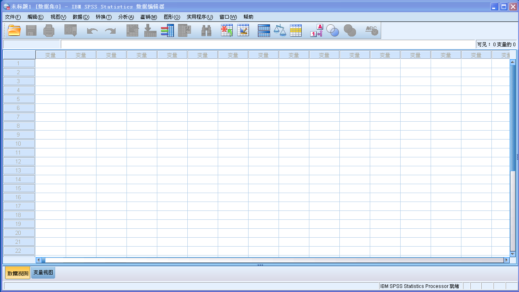Click 'IBM SPSS Statistics Processor 就绪' status text
Viewport: 519px width, 292px height.
(420, 286)
